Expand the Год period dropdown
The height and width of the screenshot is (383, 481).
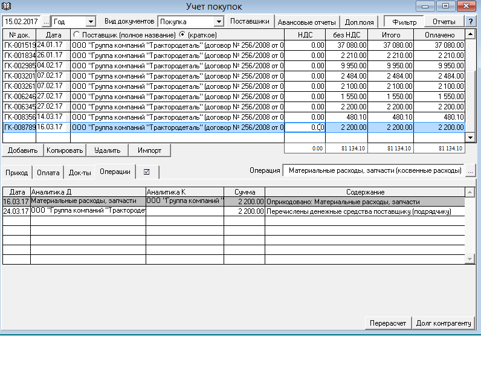91,21
